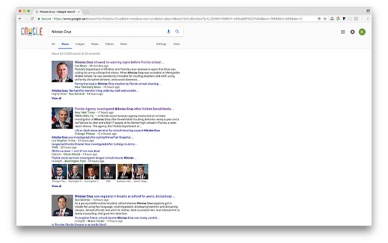388x243 pixels.
Task: Switch to the Maps tab
Action: pyautogui.click(x=95, y=44)
